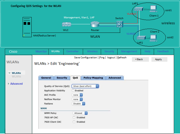Open the Help menu

tap(147, 51)
